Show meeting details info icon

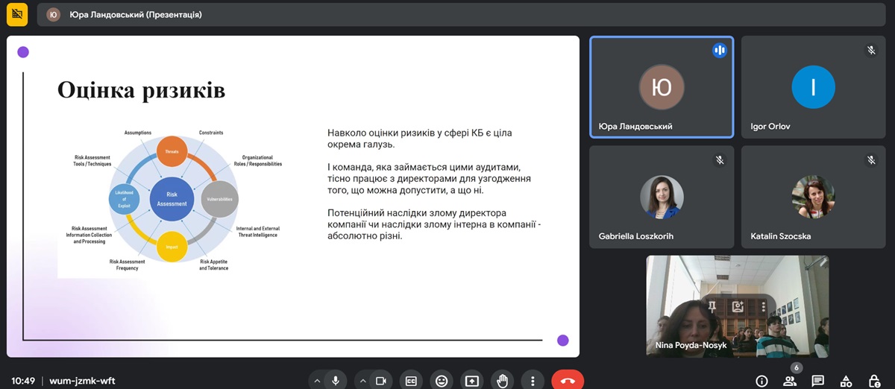[761, 381]
